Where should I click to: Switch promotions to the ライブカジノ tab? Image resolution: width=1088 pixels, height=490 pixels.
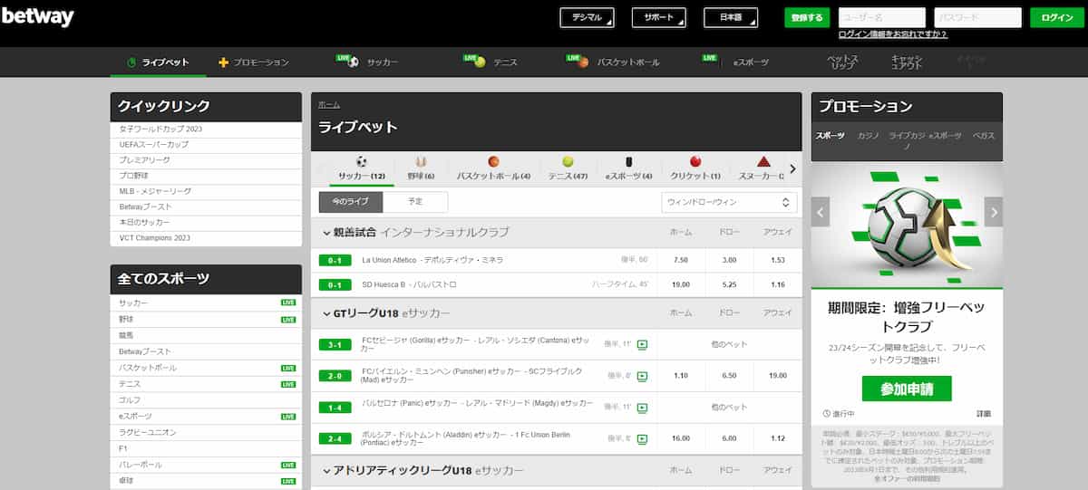pyautogui.click(x=906, y=140)
